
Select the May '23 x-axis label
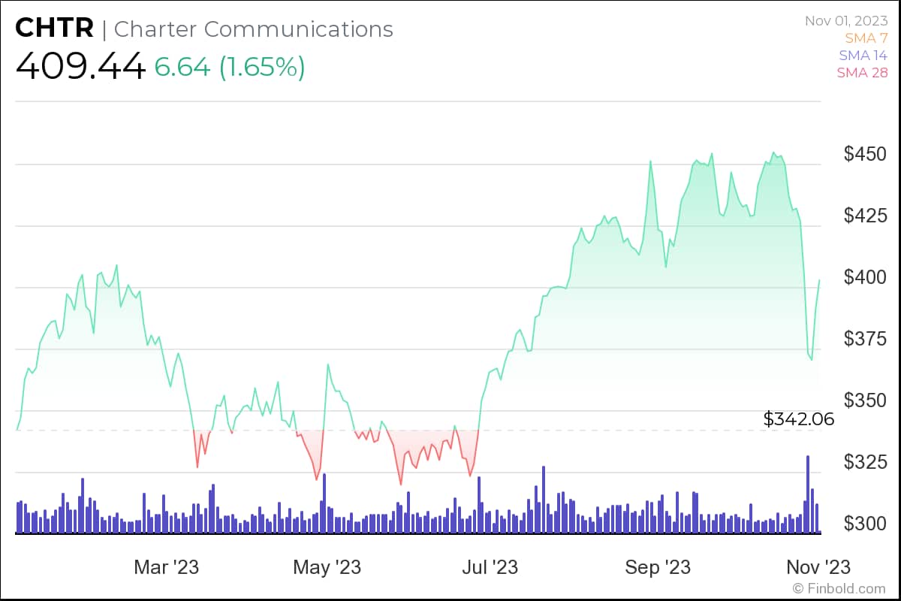click(x=327, y=566)
